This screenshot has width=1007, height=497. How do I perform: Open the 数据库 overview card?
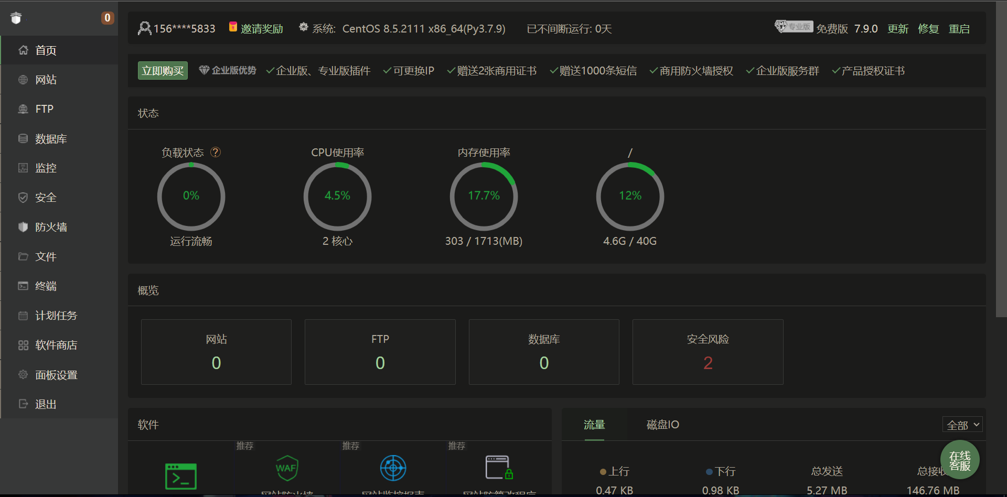[x=544, y=352]
